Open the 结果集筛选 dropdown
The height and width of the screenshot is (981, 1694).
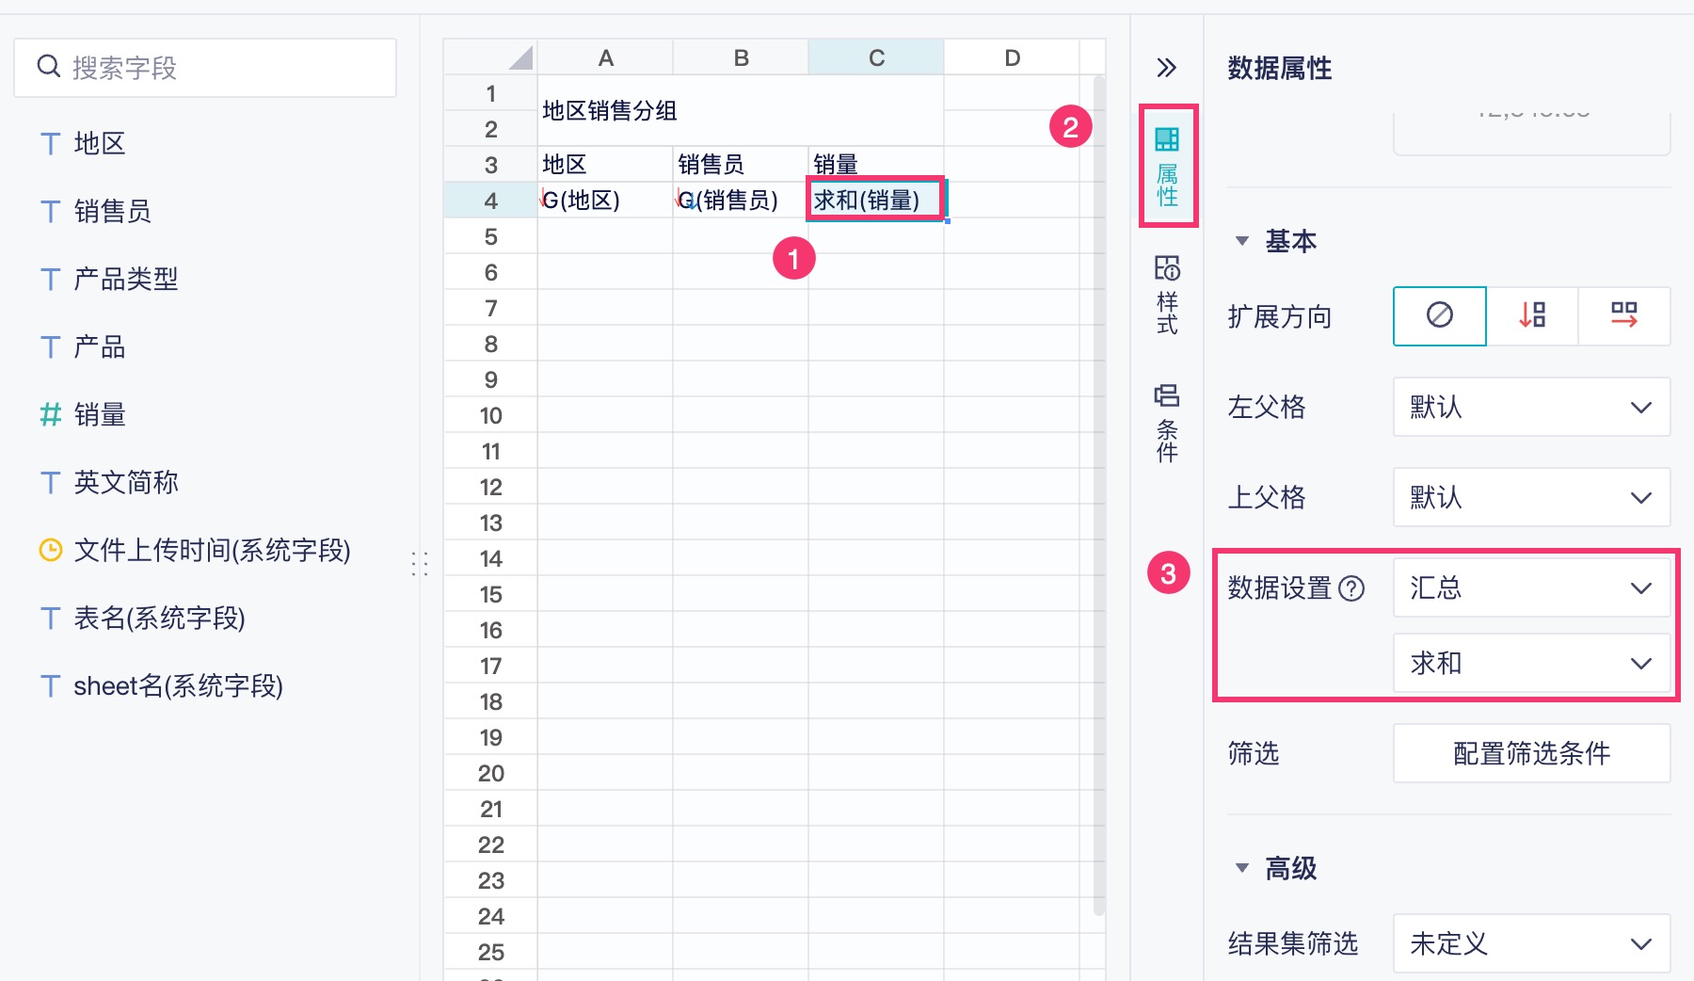pyautogui.click(x=1531, y=943)
